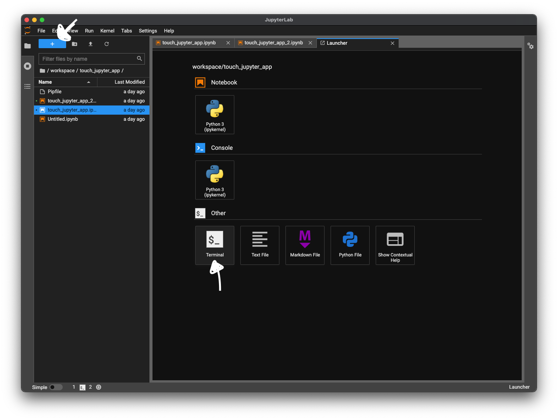This screenshot has height=420, width=558.
Task: Create a new Markdown File
Action: [x=305, y=245]
